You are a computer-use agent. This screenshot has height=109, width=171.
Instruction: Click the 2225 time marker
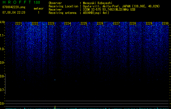click(84, 23)
